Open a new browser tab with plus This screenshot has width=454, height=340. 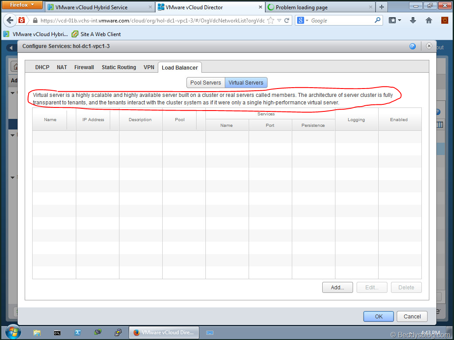click(x=382, y=7)
